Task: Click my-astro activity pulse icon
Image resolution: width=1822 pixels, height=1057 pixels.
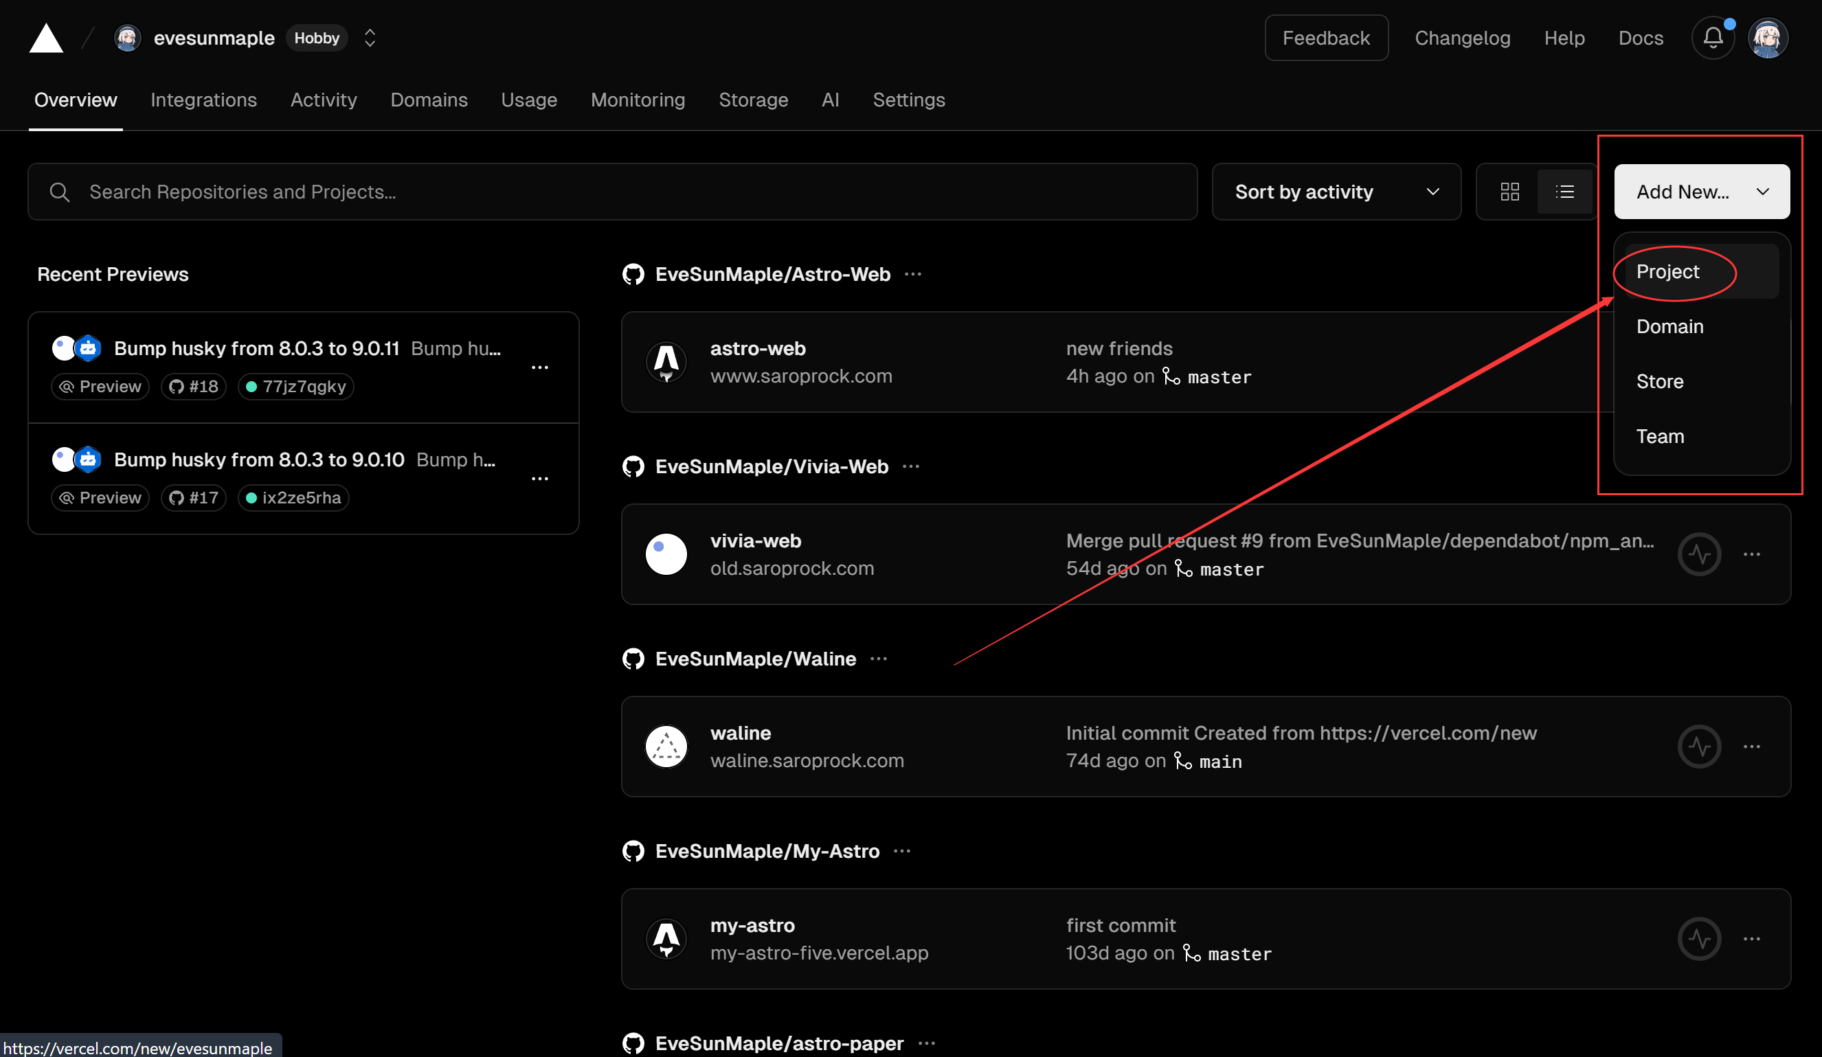Action: click(x=1698, y=939)
